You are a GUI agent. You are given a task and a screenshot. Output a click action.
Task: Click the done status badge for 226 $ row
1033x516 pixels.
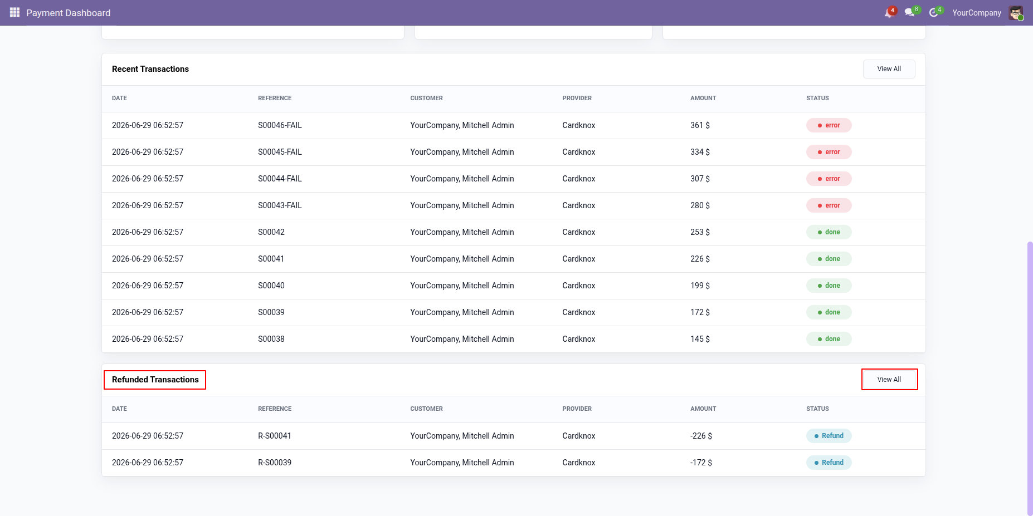tap(829, 259)
